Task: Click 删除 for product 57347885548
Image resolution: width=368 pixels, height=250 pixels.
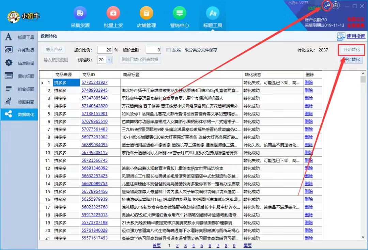Action: pyautogui.click(x=309, y=98)
